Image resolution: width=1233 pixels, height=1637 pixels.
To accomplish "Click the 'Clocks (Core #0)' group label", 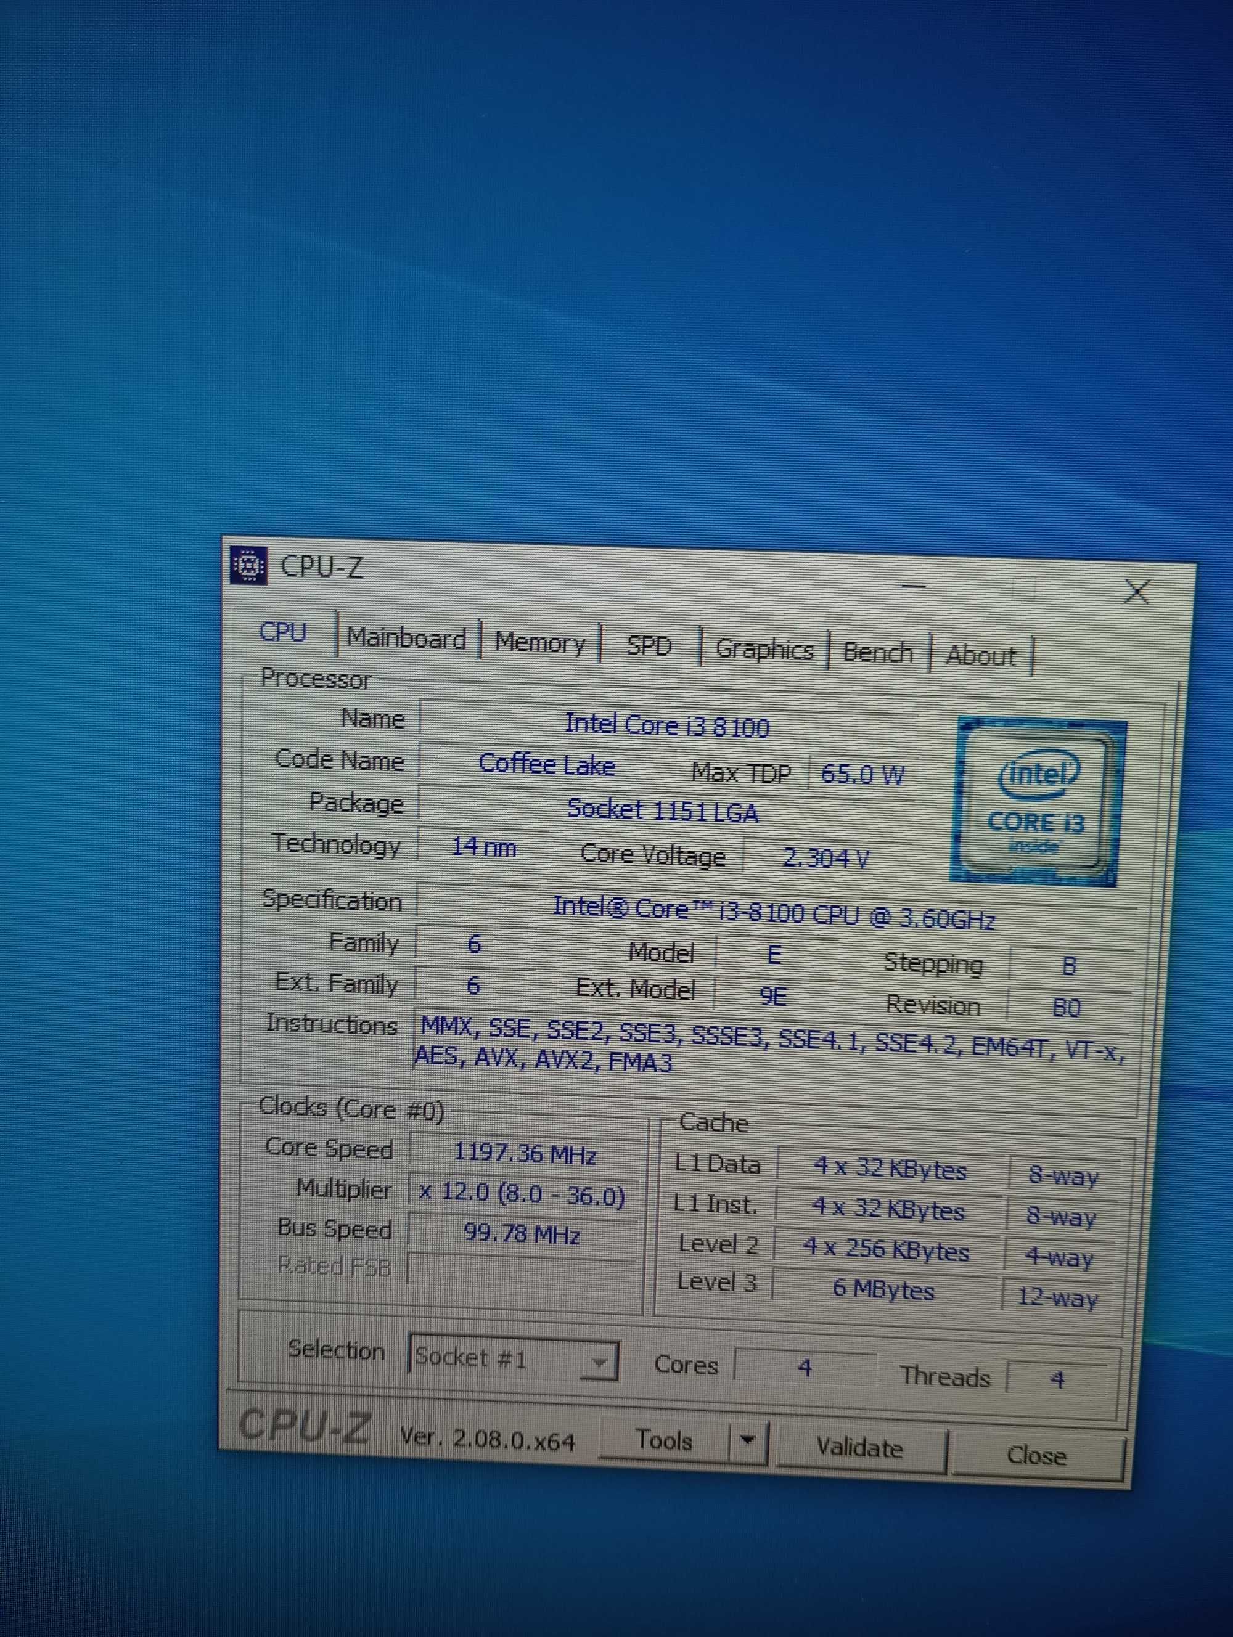I will (x=351, y=1109).
